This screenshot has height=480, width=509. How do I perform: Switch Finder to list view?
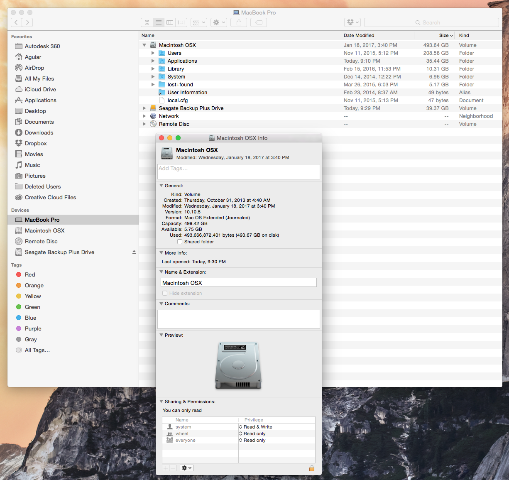tap(159, 22)
